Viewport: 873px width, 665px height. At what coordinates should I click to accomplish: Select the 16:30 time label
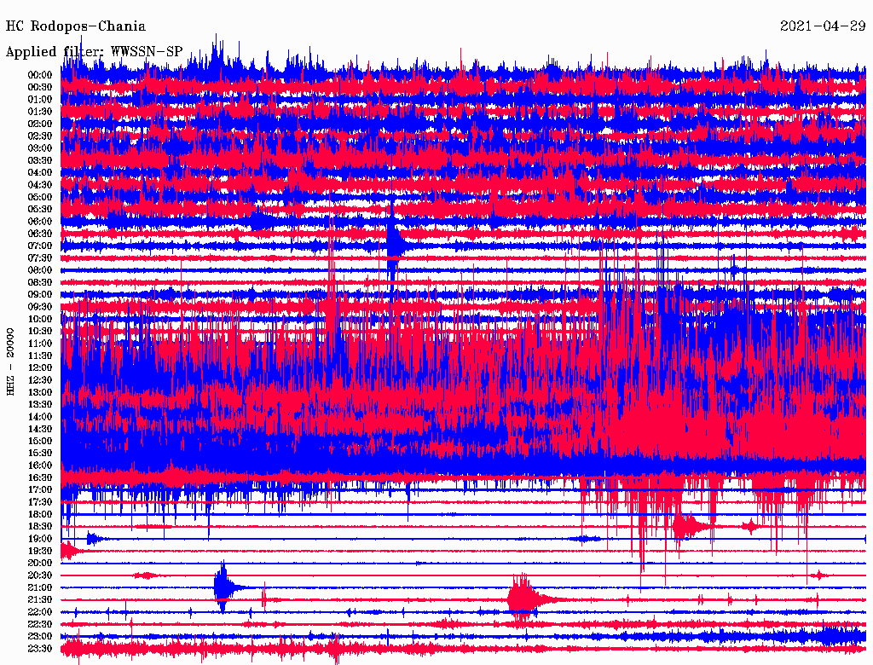click(40, 478)
